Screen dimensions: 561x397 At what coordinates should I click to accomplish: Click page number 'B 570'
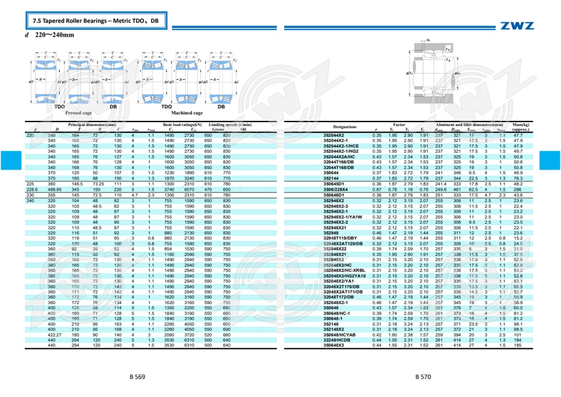[423, 376]
